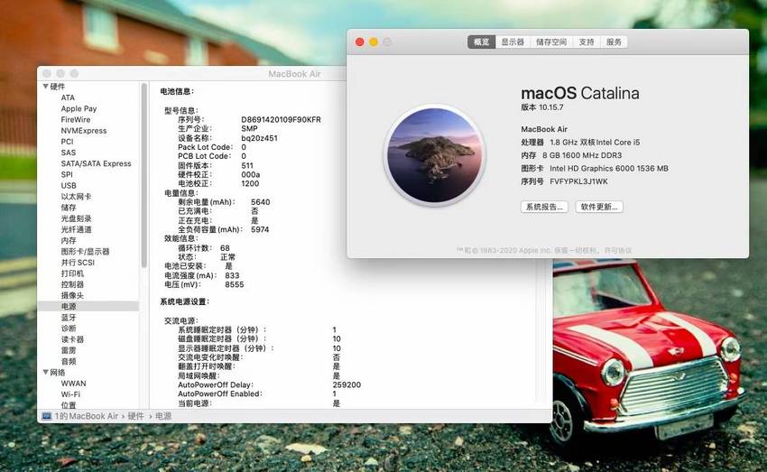Viewport: 767px width, 472px height.
Task: Click the 电压 value 8555
Action: [x=235, y=284]
